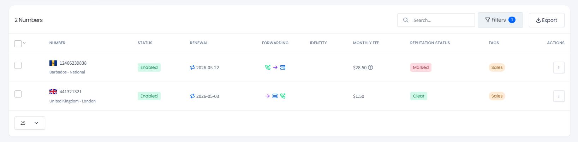Click the help icon next to $28.50
The width and height of the screenshot is (578, 142).
[370, 67]
